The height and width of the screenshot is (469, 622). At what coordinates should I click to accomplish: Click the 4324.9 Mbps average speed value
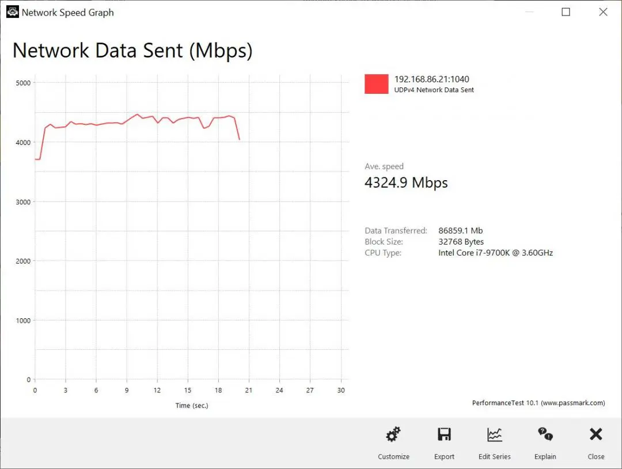tap(406, 182)
